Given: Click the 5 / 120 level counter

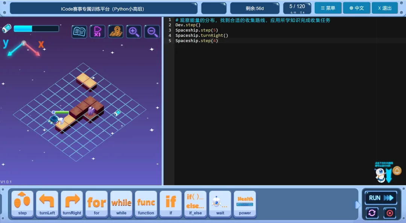Looking at the screenshot, I should [297, 8].
